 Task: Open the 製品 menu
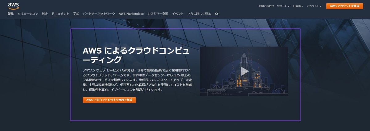click(11, 14)
